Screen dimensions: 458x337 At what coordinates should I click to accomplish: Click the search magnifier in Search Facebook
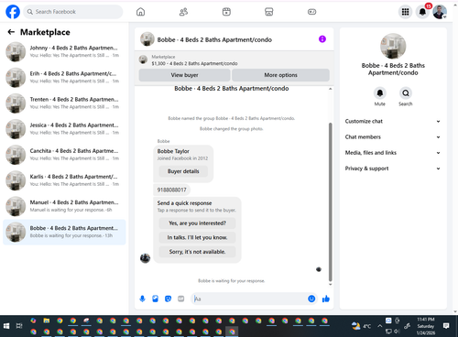tap(29, 12)
